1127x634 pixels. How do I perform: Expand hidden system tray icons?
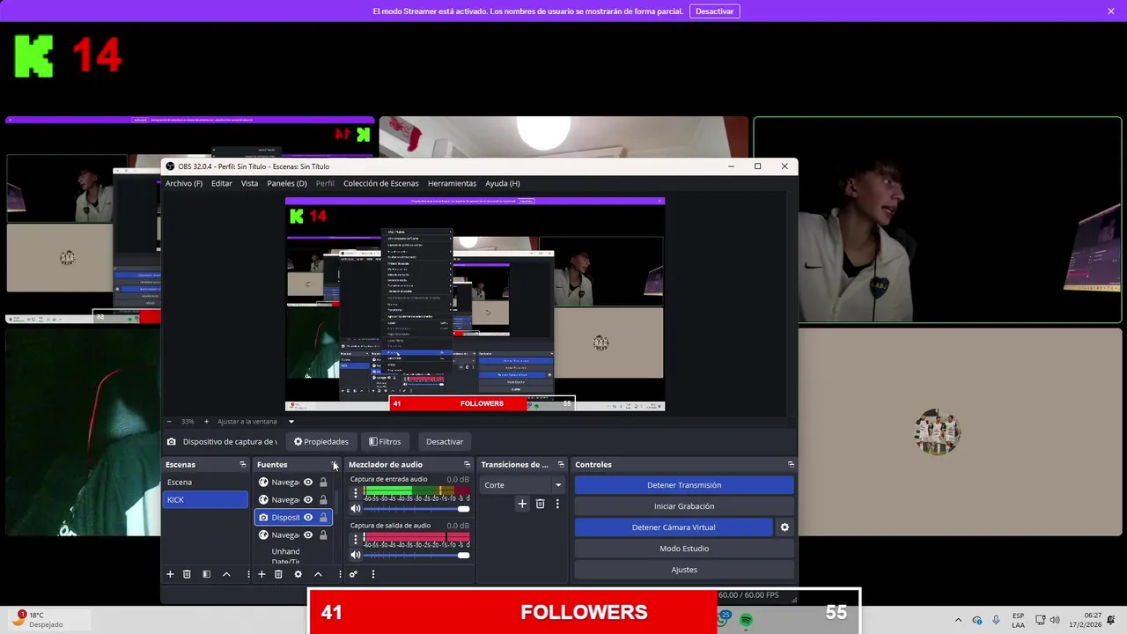point(958,620)
